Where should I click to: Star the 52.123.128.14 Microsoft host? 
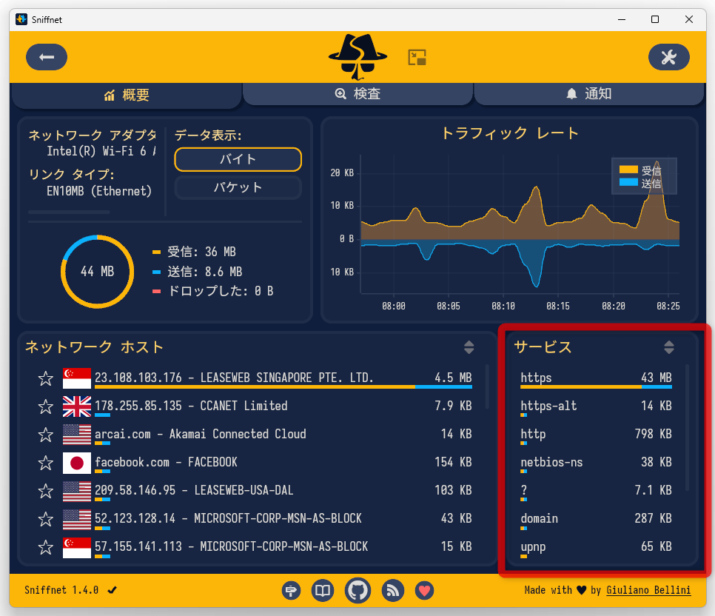46,519
